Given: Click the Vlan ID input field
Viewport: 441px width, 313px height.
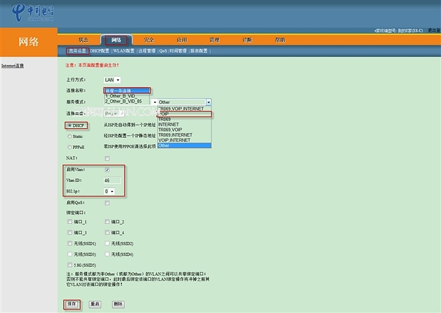Looking at the screenshot, I should click(x=112, y=181).
